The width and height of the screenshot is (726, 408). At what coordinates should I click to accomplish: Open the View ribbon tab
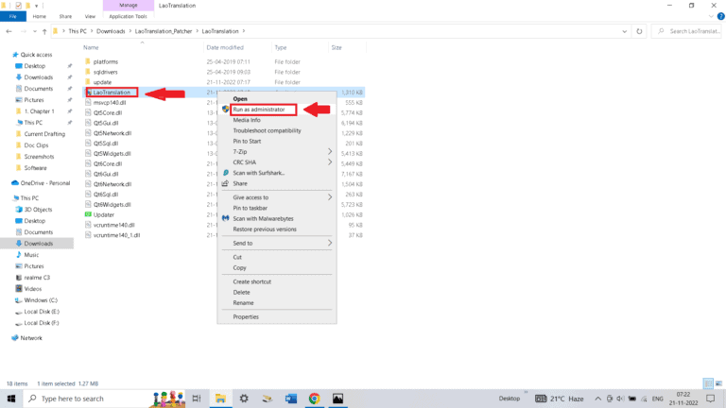(90, 16)
